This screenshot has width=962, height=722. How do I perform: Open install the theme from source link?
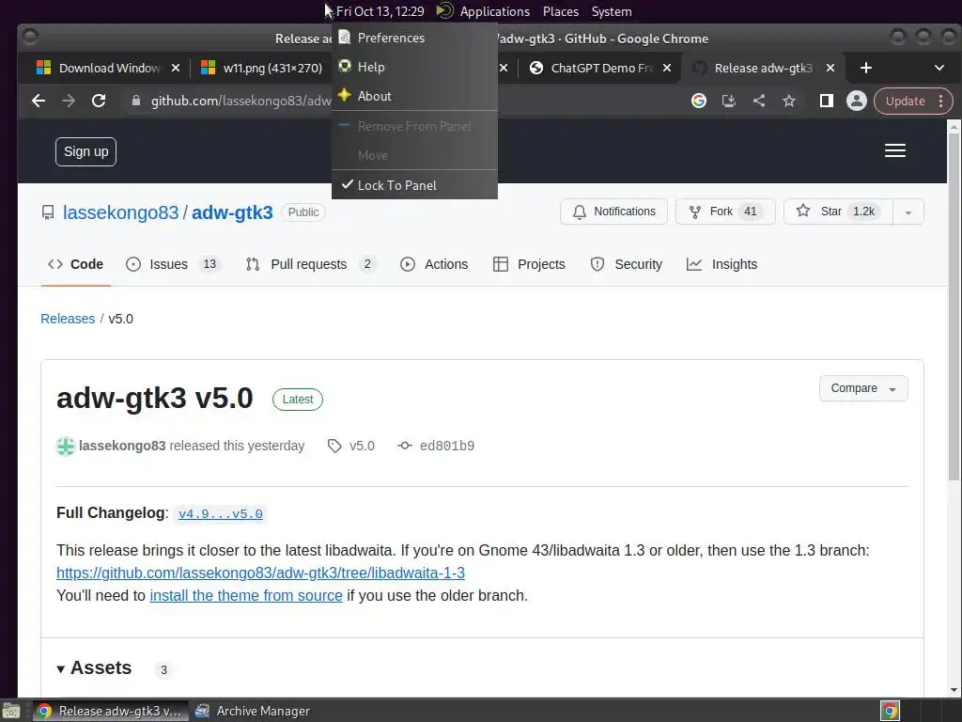(x=246, y=595)
